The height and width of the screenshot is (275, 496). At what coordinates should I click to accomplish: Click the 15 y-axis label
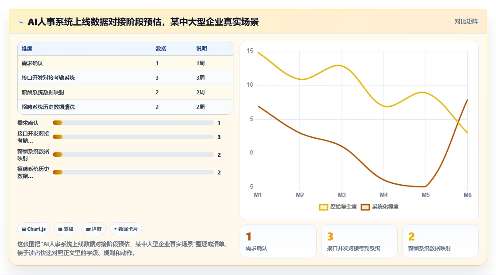pos(250,50)
